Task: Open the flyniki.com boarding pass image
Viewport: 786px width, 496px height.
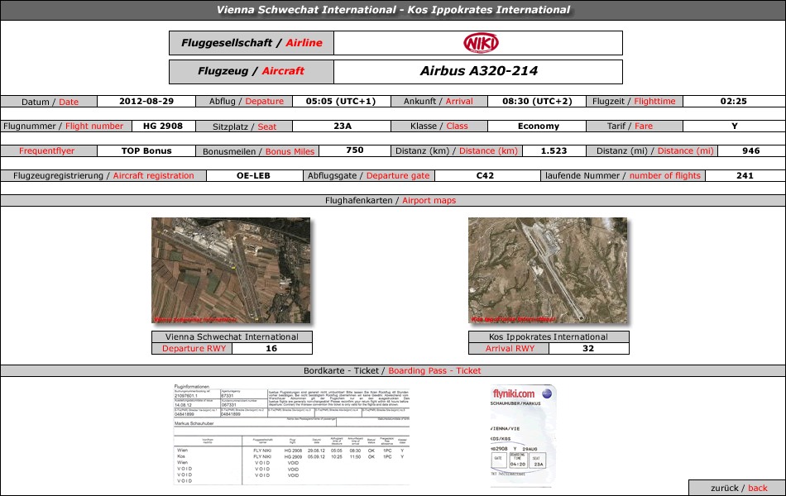Action: (523, 436)
